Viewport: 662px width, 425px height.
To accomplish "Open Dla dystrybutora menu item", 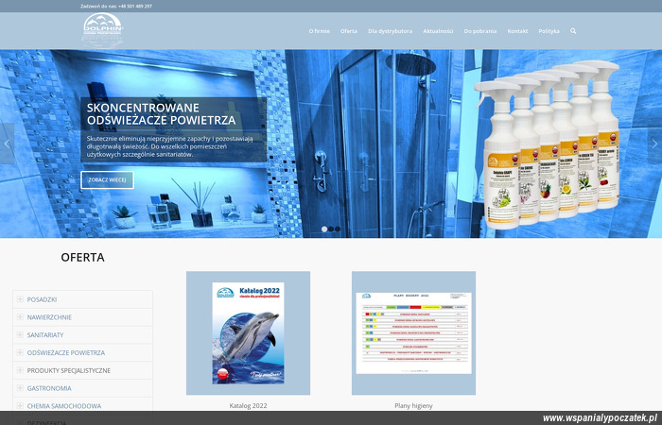I will (390, 31).
